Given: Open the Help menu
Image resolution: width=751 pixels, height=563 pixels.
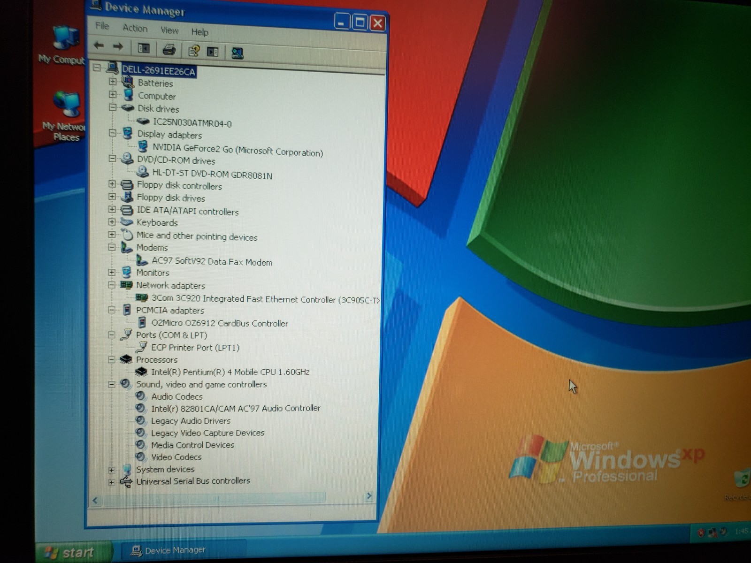Looking at the screenshot, I should pyautogui.click(x=199, y=32).
